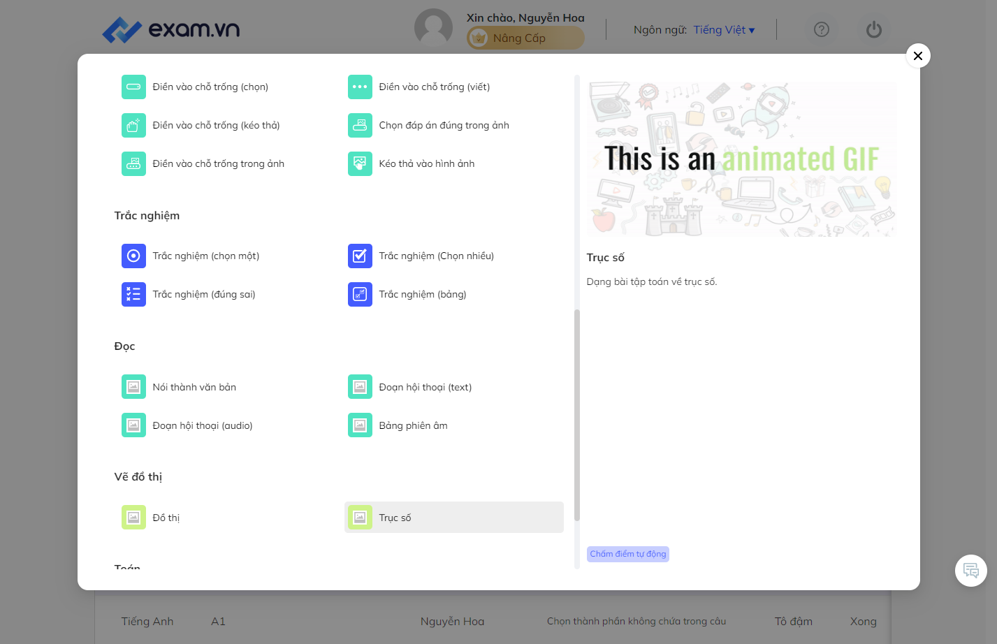Choose 'Đồ thị' label

pyautogui.click(x=166, y=518)
